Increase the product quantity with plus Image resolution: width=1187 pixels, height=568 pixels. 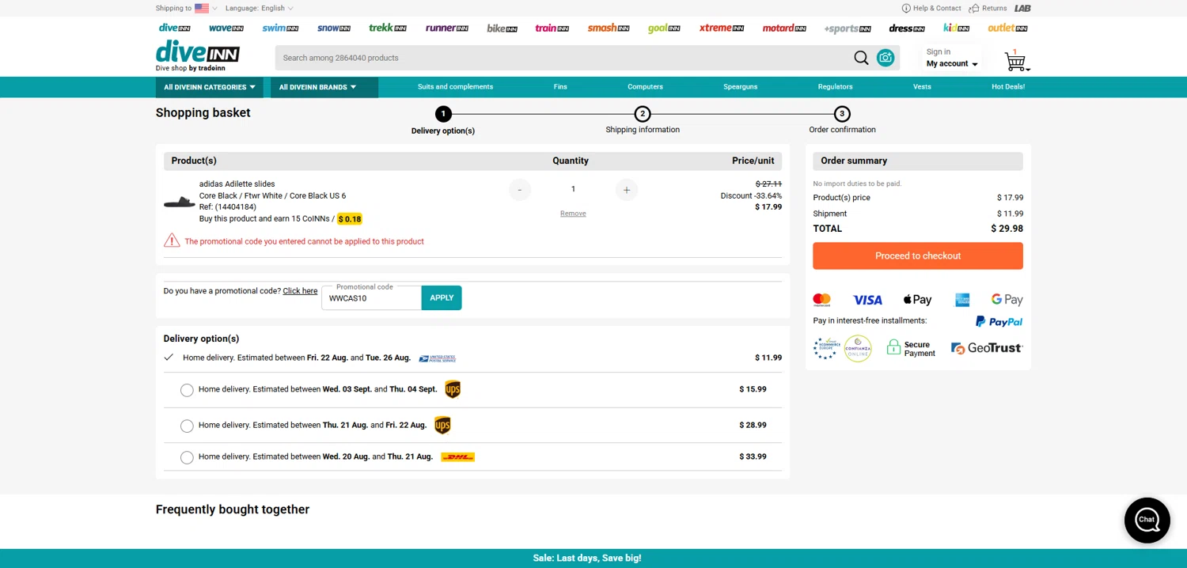pos(627,190)
